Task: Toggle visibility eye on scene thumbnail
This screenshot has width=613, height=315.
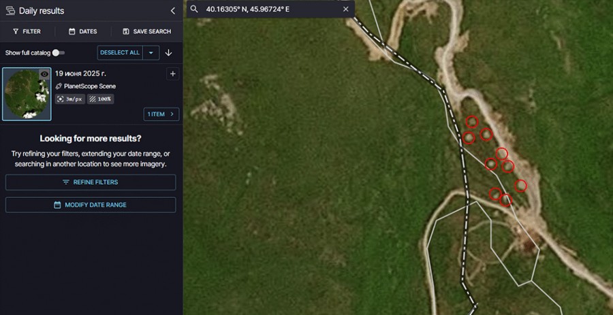Action: pos(44,74)
